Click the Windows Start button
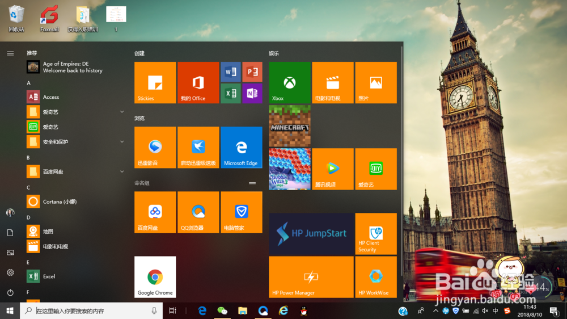The image size is (567, 319). pyautogui.click(x=10, y=310)
